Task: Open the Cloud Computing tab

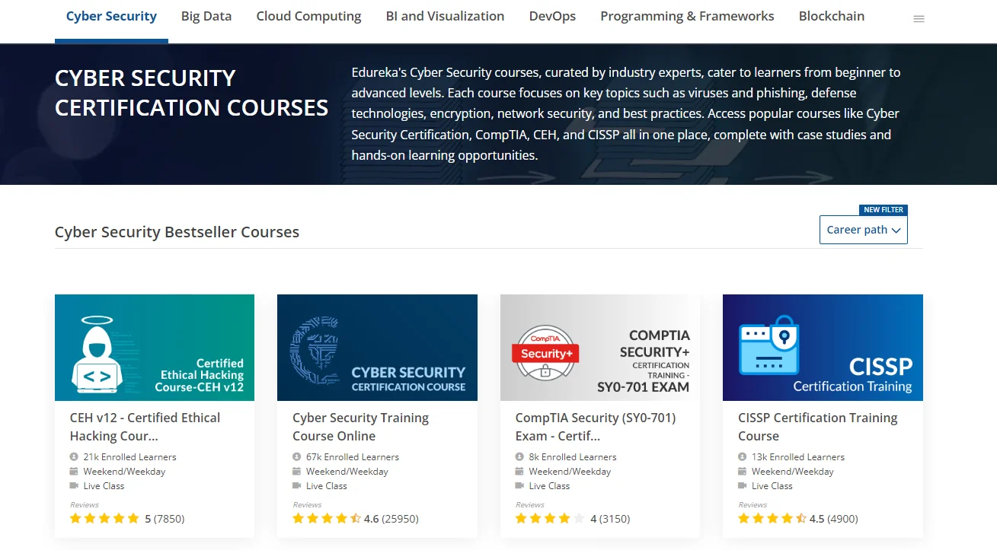Action: (309, 16)
